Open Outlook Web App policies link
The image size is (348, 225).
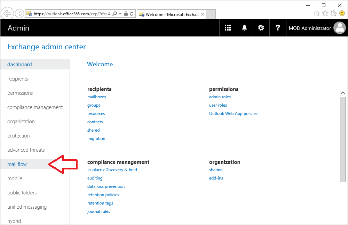click(x=233, y=114)
